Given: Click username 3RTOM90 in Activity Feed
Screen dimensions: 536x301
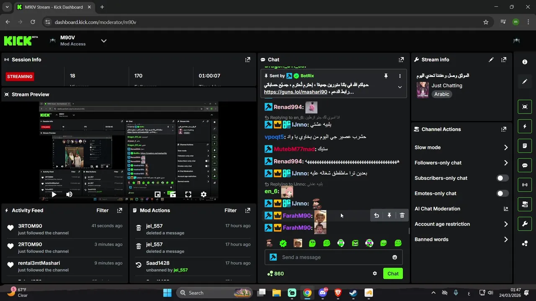Looking at the screenshot, I should tap(30, 226).
